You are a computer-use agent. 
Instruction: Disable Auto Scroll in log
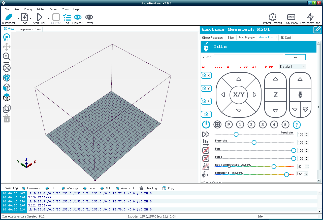click(118, 188)
